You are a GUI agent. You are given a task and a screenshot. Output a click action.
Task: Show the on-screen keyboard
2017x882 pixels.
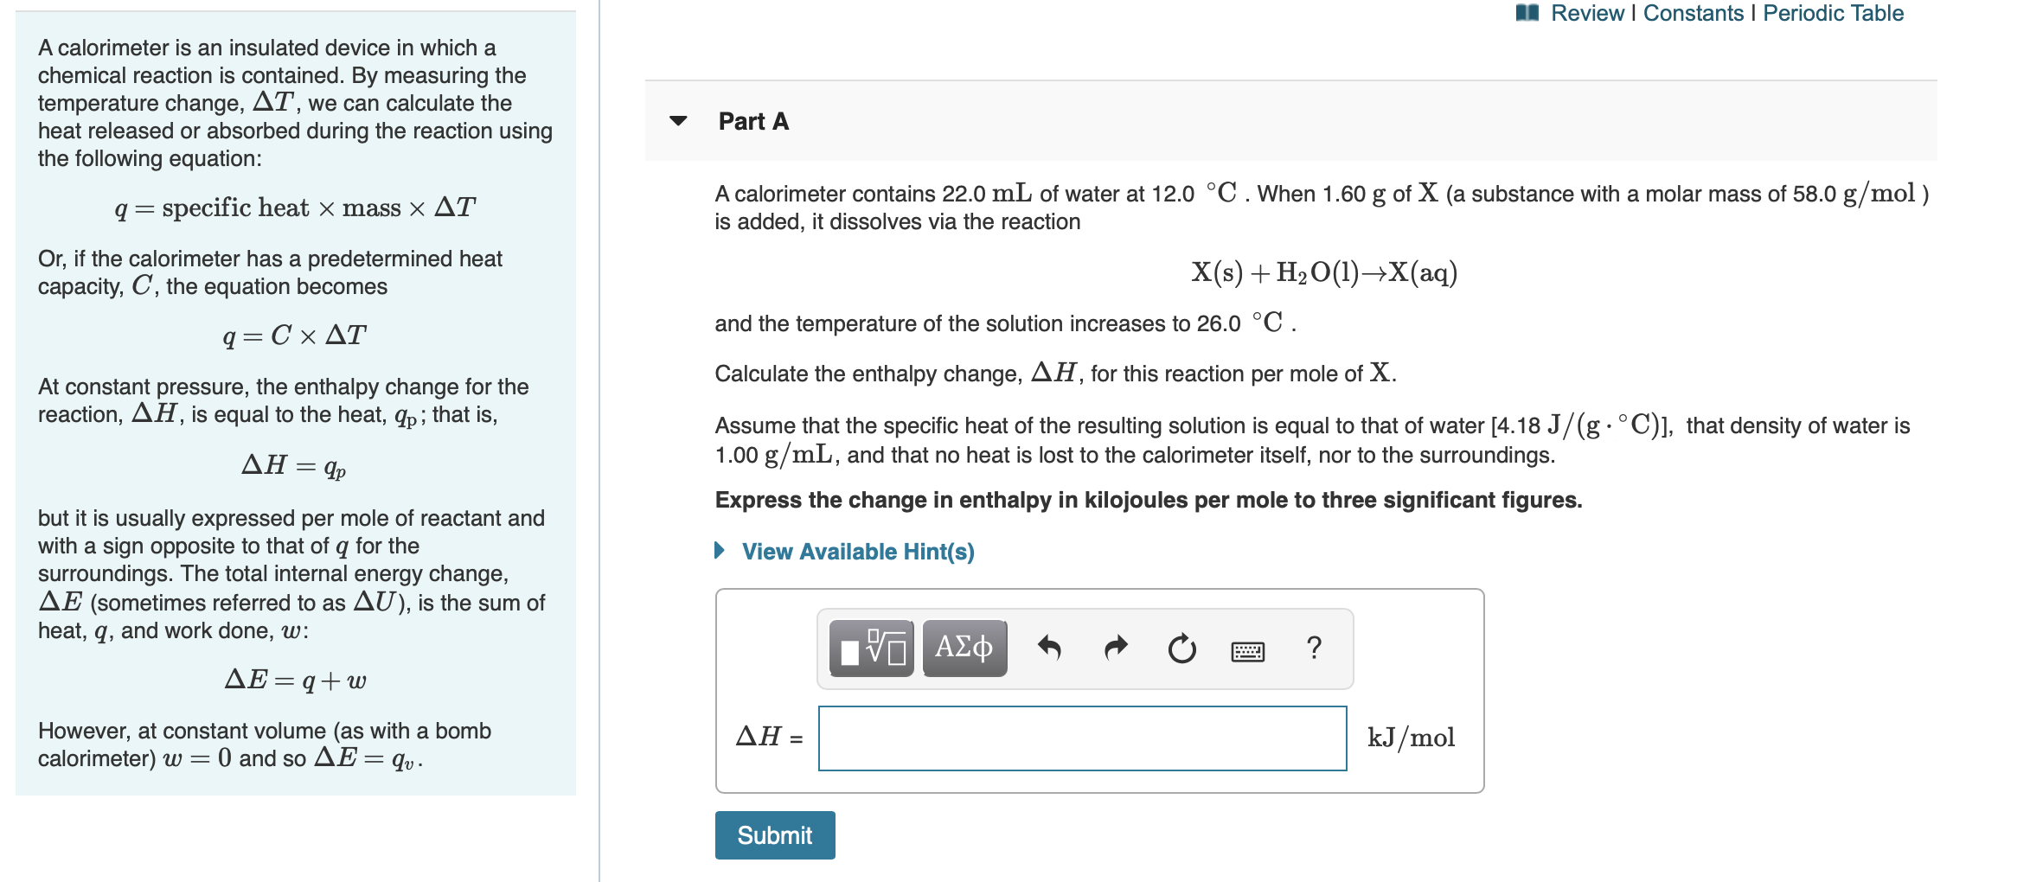[x=1248, y=649]
